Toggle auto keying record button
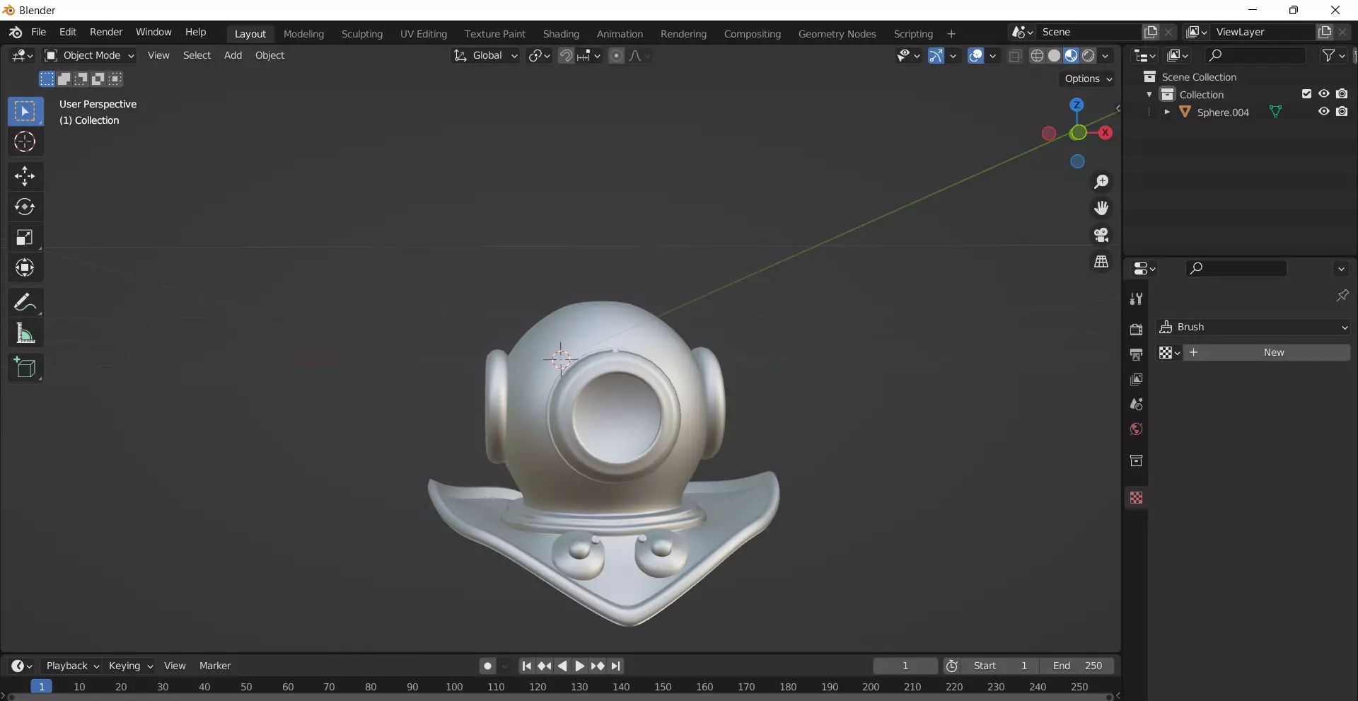Screen dimensions: 1358x701 [x=487, y=666]
